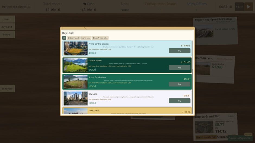Click the Debt header label

pyautogui.click(x=125, y=4)
